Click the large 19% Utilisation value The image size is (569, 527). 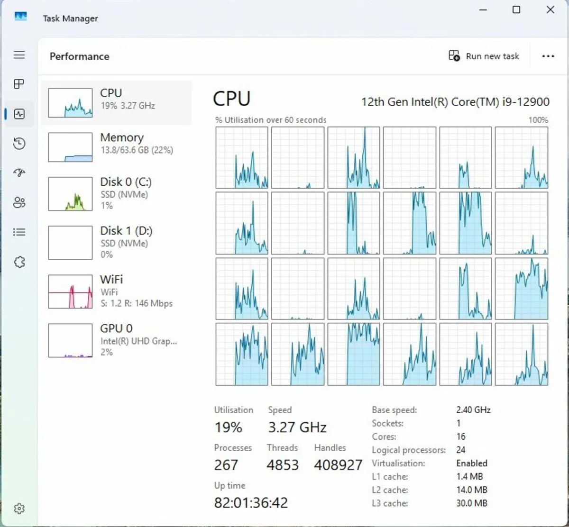(x=229, y=427)
